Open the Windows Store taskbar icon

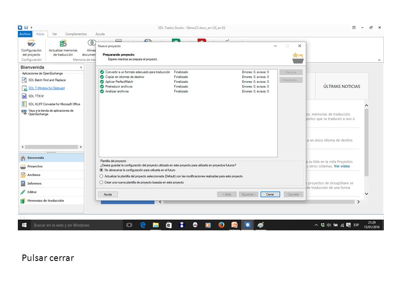coord(169,225)
